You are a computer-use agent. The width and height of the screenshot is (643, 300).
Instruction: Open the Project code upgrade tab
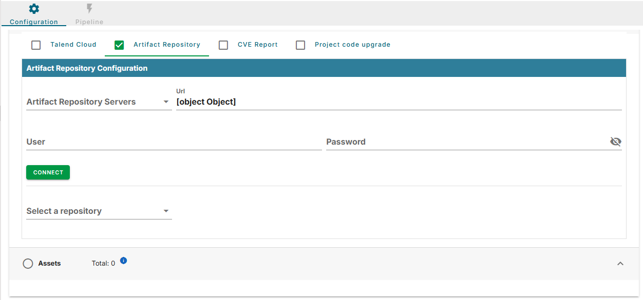point(352,45)
